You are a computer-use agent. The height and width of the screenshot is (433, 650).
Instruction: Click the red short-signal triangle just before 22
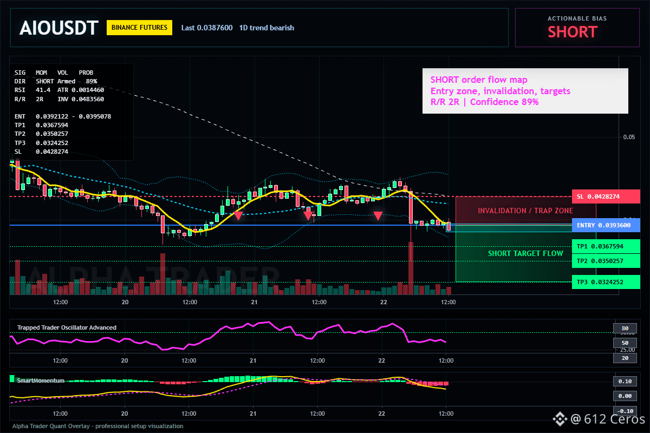378,216
